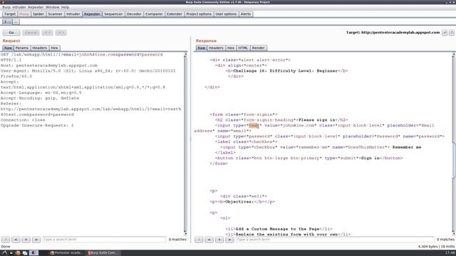Send the request with the Go button

point(11,33)
